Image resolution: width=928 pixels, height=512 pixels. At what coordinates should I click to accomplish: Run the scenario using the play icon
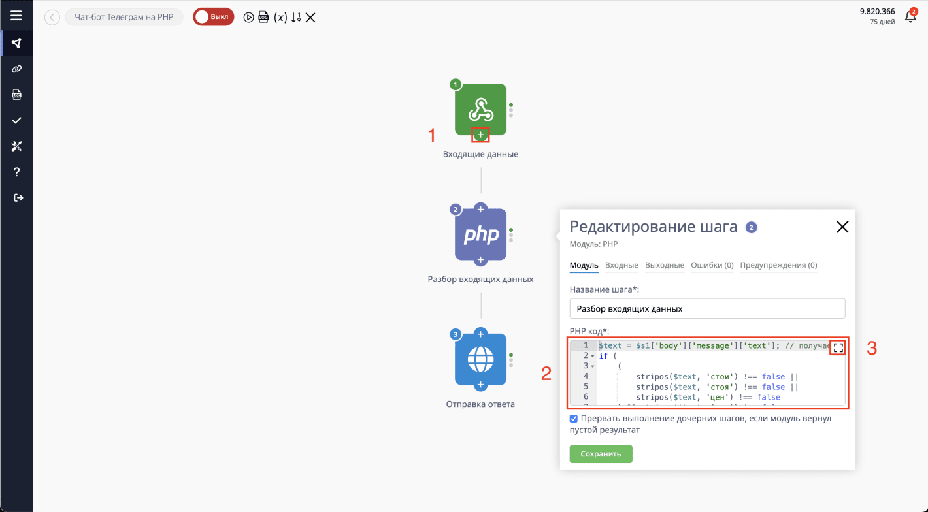pyautogui.click(x=248, y=17)
